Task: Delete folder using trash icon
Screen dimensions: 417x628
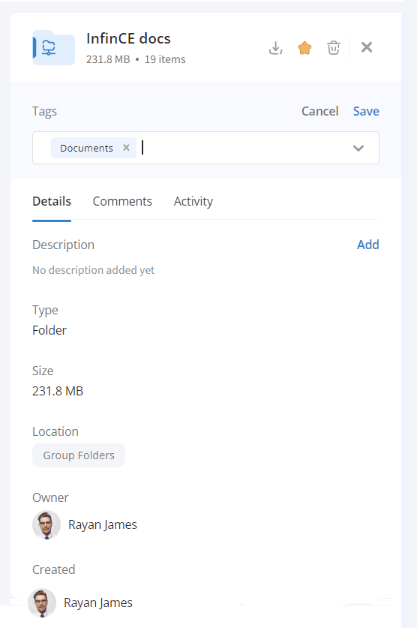Action: coord(333,48)
